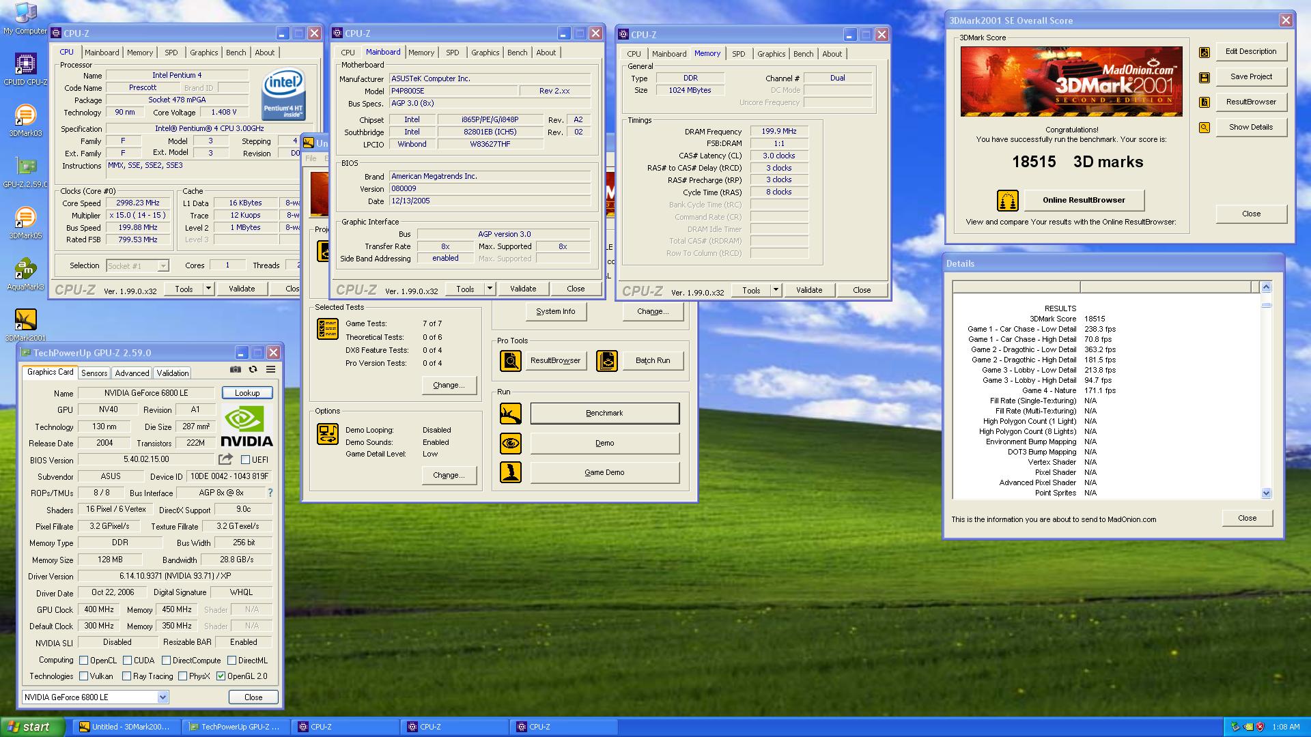1311x737 pixels.
Task: Click the Edit Description icon in 3DMark score window
Action: coord(1204,52)
